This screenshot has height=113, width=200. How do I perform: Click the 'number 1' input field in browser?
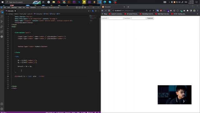112,18
